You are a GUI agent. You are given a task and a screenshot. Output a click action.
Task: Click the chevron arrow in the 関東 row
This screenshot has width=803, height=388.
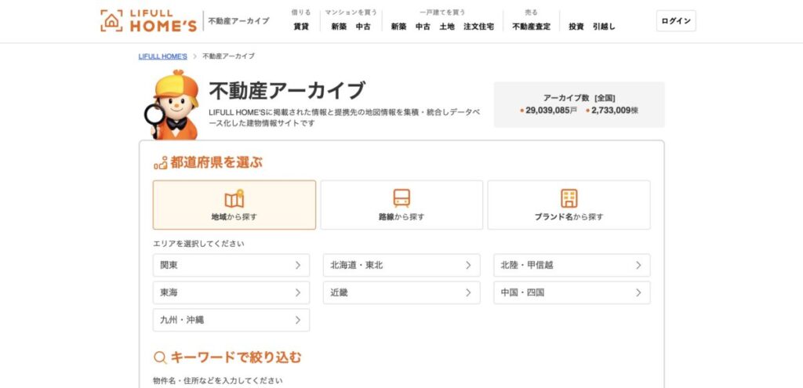(x=298, y=265)
